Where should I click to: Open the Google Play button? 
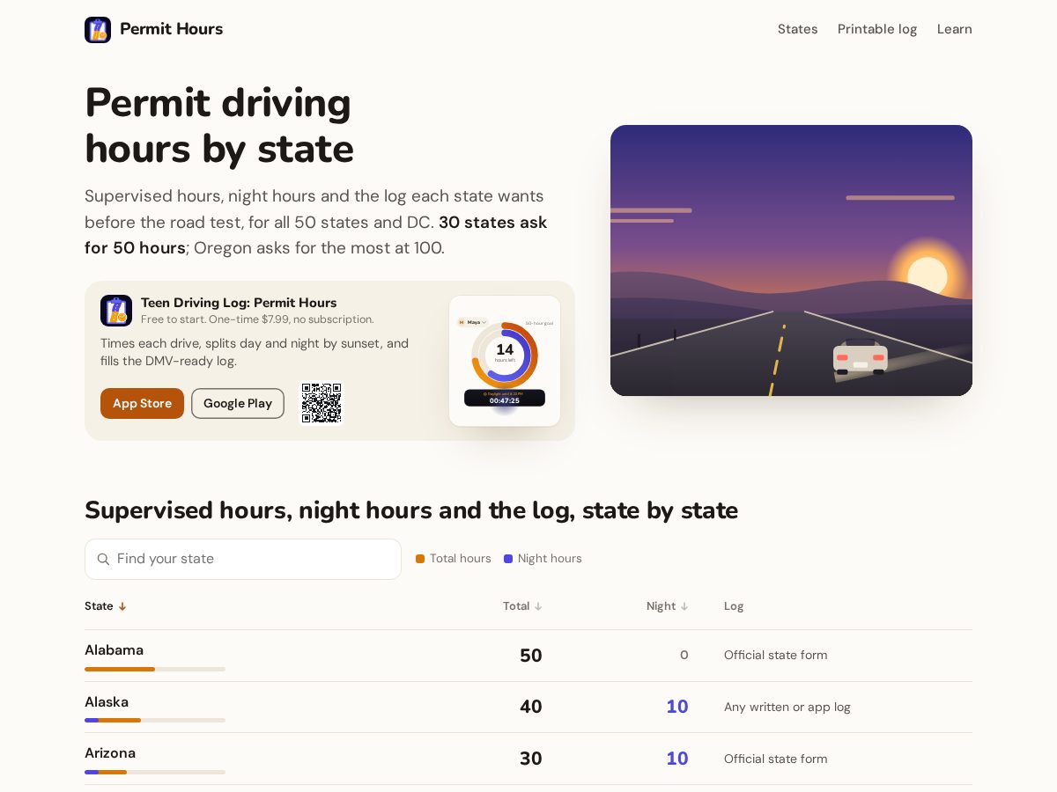click(x=238, y=403)
